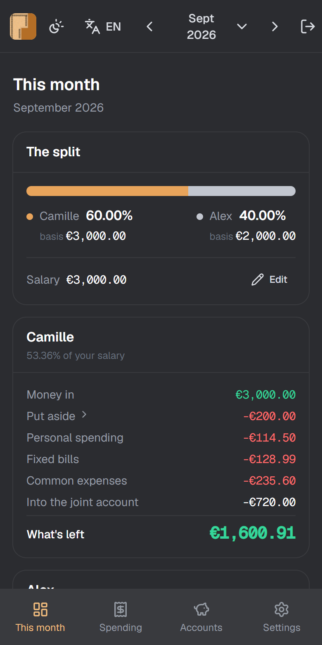The height and width of the screenshot is (645, 322).
Task: Click the orange Camille split bar
Action: click(107, 191)
